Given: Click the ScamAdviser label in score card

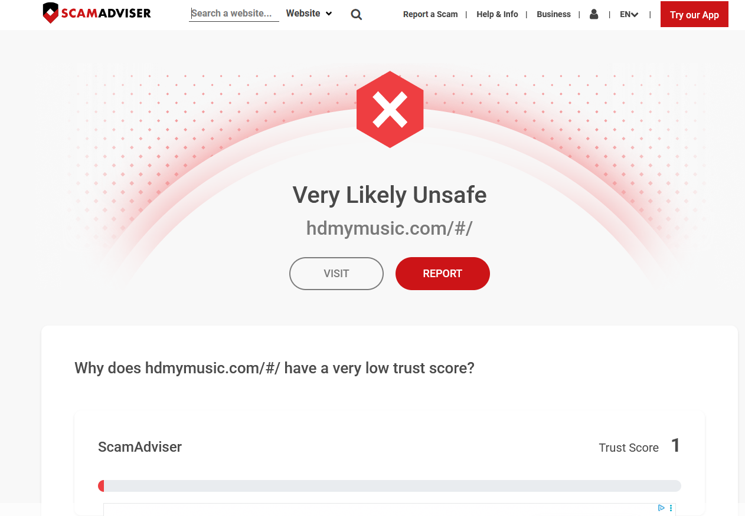Looking at the screenshot, I should (x=140, y=447).
